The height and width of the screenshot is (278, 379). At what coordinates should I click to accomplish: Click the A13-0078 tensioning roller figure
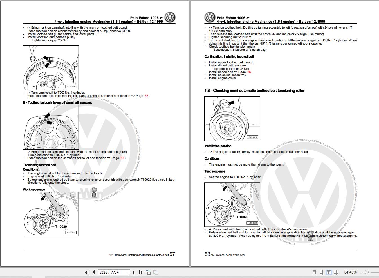pos(232,119)
